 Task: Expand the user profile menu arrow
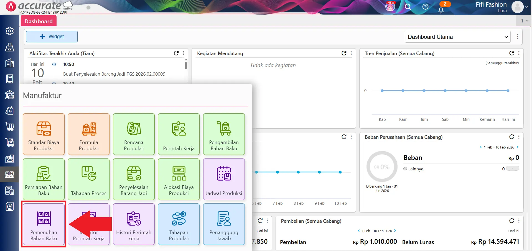click(x=526, y=7)
